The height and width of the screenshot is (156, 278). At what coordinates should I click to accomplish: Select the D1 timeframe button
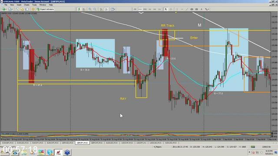pyautogui.click(x=159, y=9)
